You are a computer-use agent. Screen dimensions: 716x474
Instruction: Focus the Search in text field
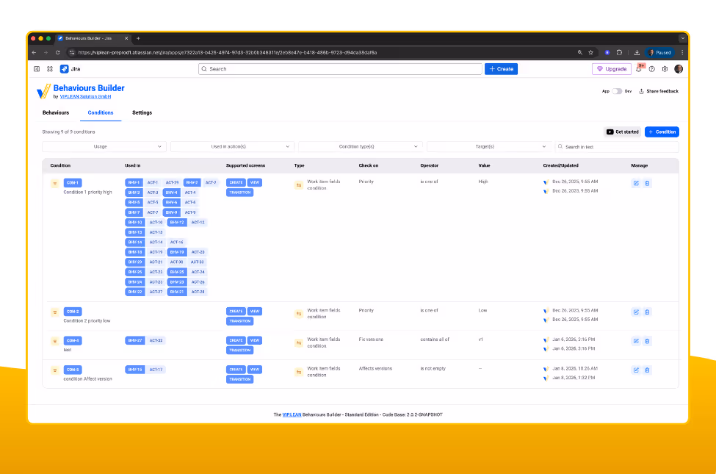point(616,147)
